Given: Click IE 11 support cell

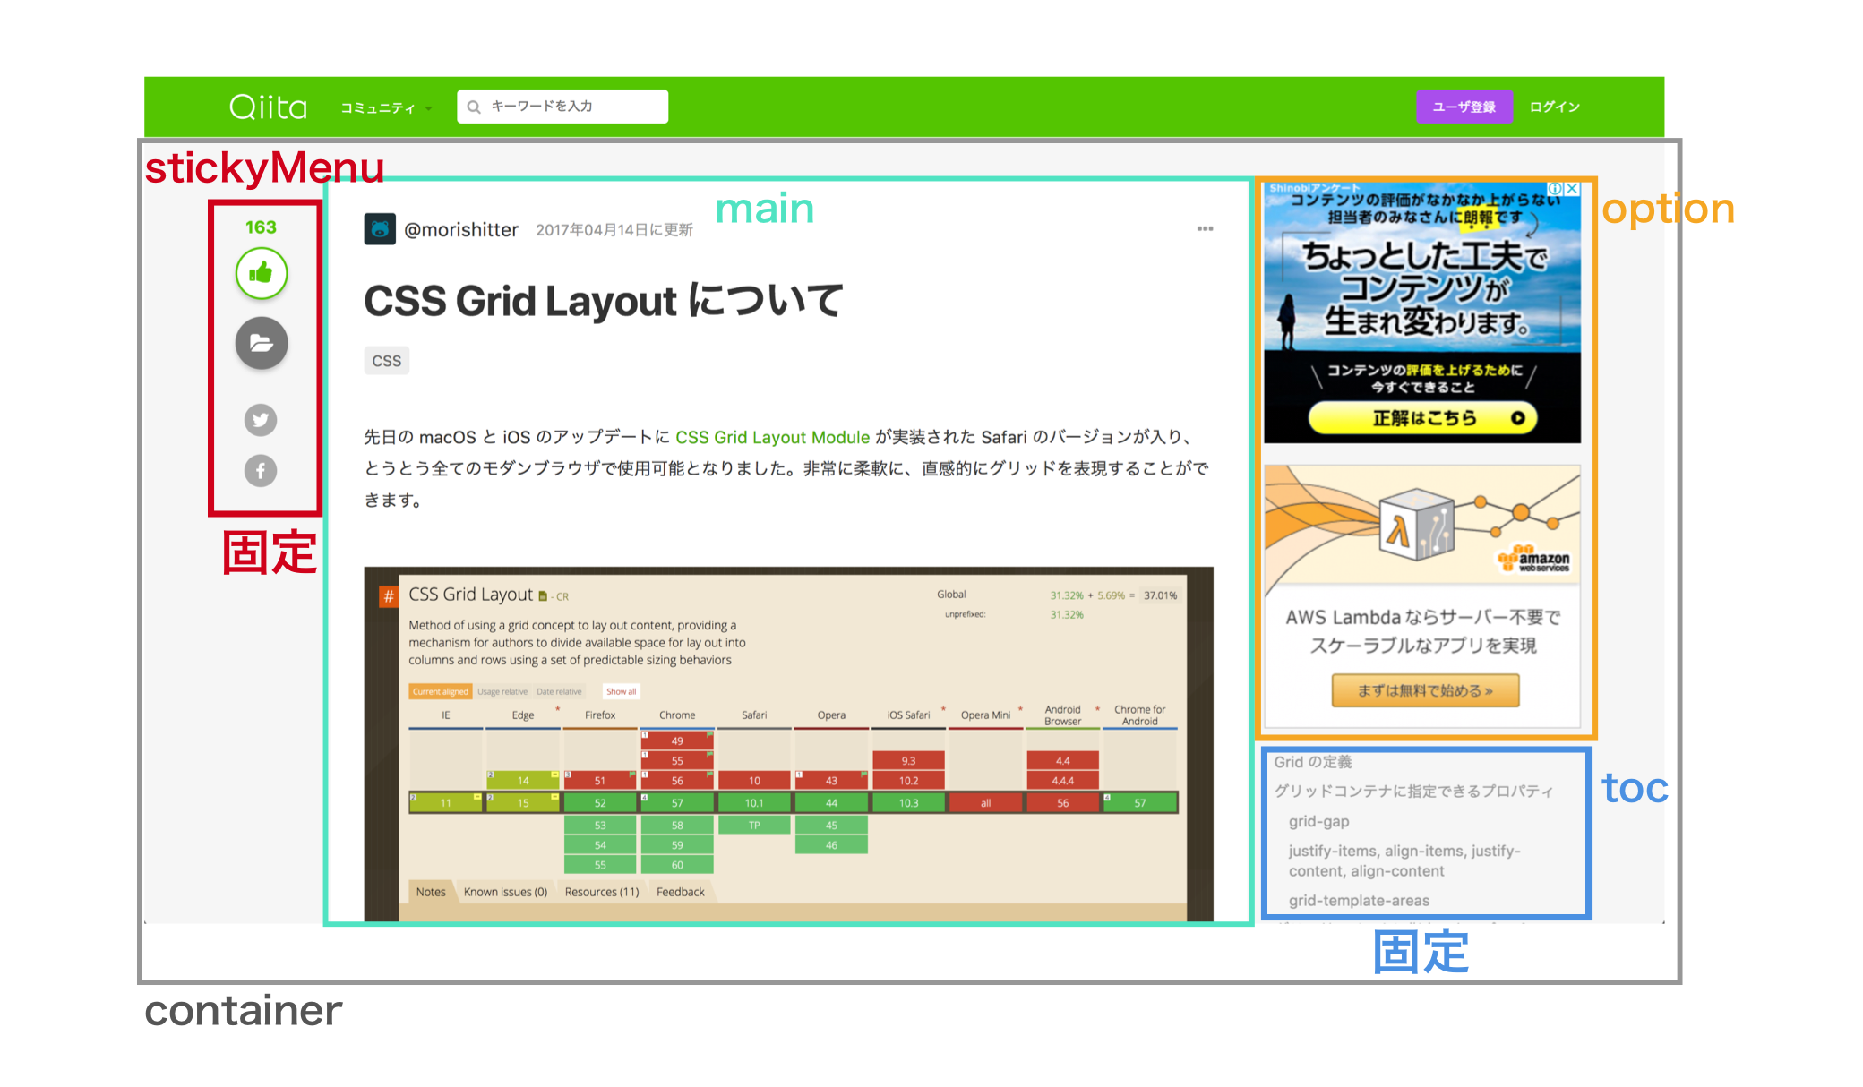Looking at the screenshot, I should click(446, 803).
